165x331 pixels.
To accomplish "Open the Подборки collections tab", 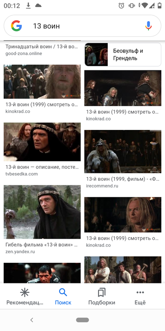I will click(x=101, y=297).
